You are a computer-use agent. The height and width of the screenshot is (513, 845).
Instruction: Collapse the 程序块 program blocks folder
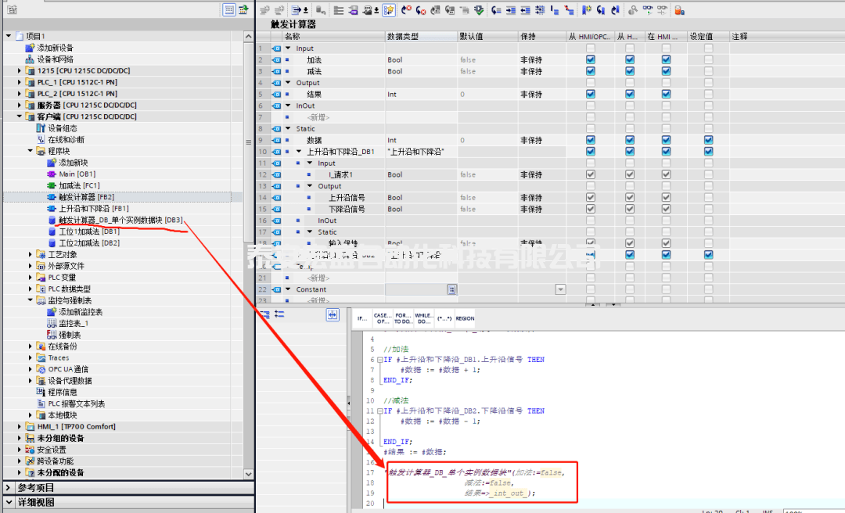coord(31,151)
